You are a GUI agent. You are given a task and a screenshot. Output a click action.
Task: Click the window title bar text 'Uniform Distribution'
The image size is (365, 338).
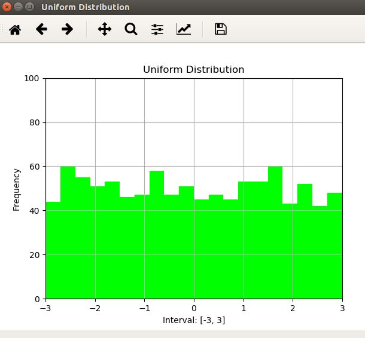(x=86, y=7)
